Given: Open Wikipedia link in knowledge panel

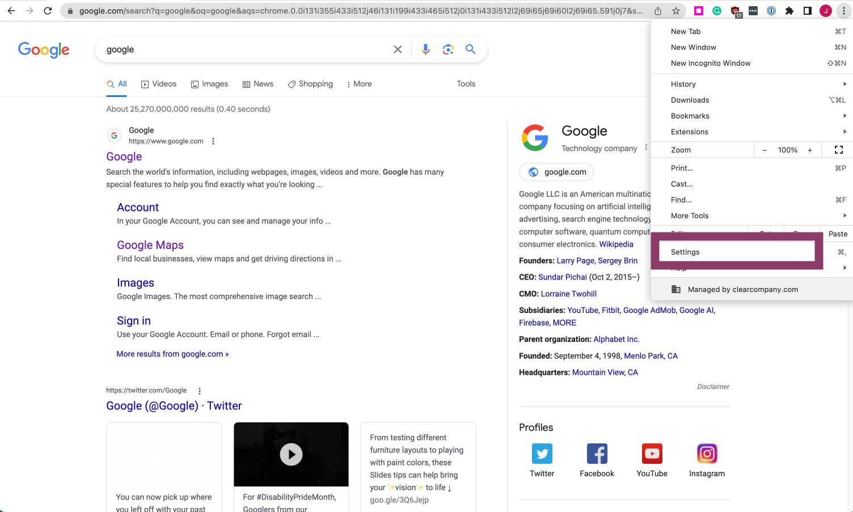Looking at the screenshot, I should [616, 244].
